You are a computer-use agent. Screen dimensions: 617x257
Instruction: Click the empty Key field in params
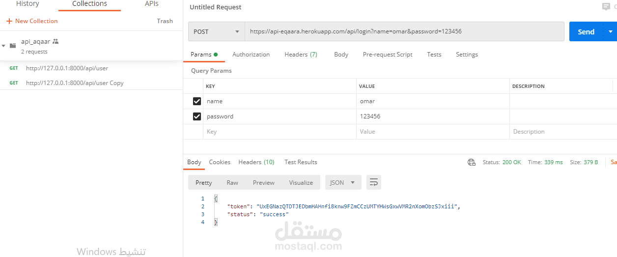279,132
